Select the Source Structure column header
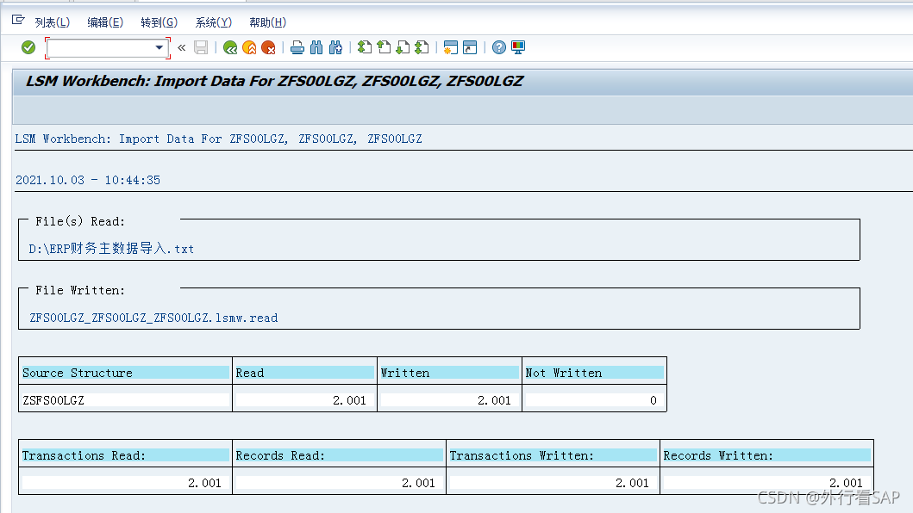The height and width of the screenshot is (513, 913). [x=125, y=373]
